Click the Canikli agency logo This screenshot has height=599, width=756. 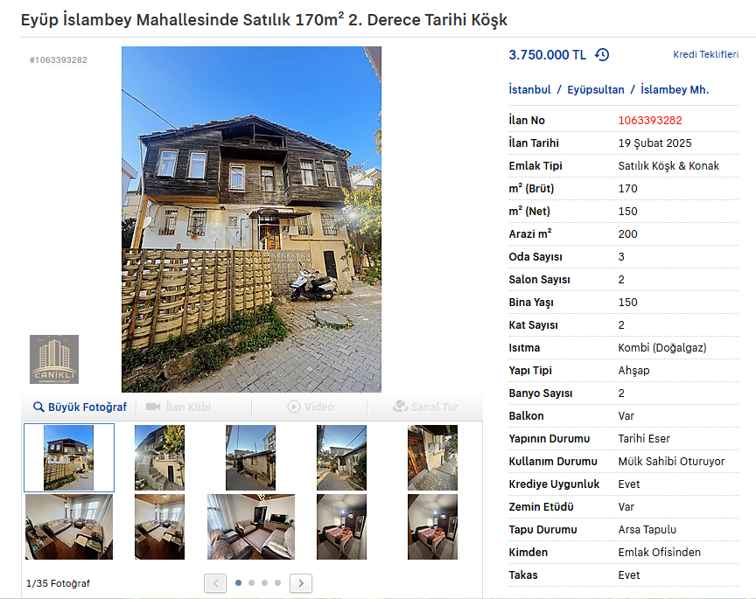tap(54, 359)
